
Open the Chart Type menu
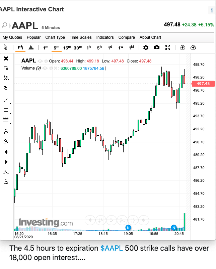pyautogui.click(x=55, y=37)
